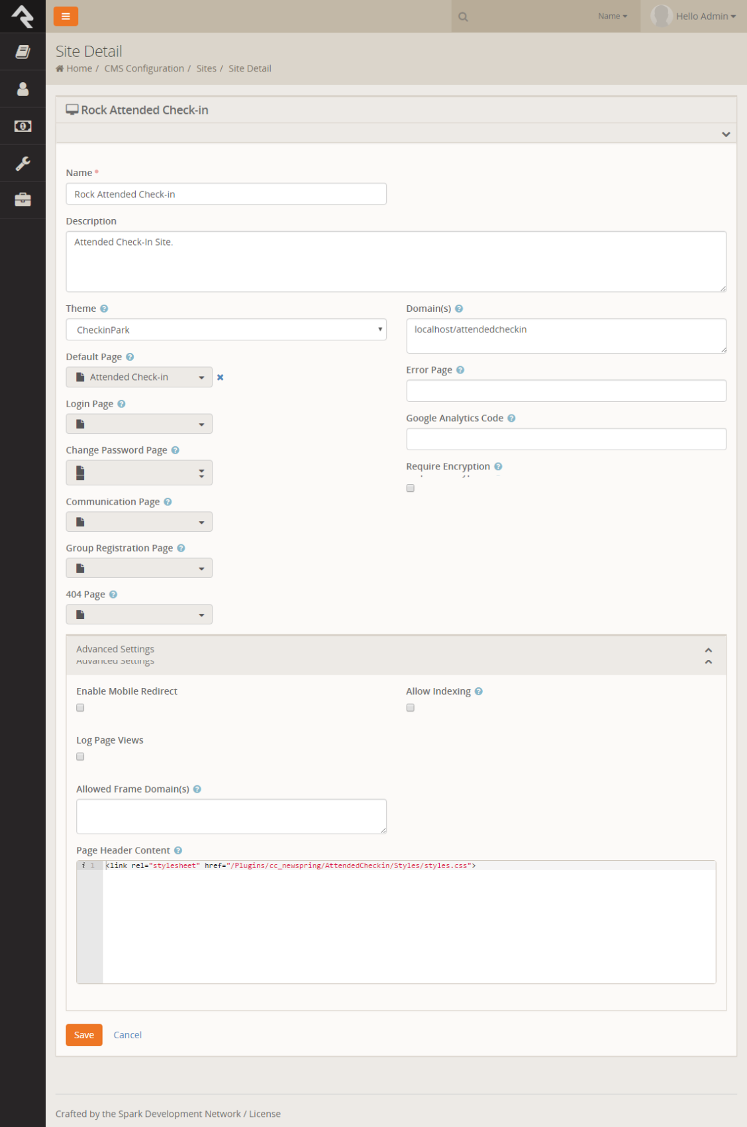Click the Allowed Frame Domain(s) text area

(x=232, y=816)
